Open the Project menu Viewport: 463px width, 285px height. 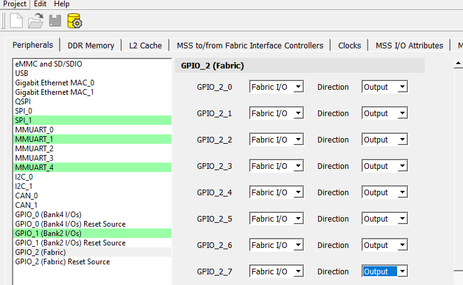tap(14, 4)
